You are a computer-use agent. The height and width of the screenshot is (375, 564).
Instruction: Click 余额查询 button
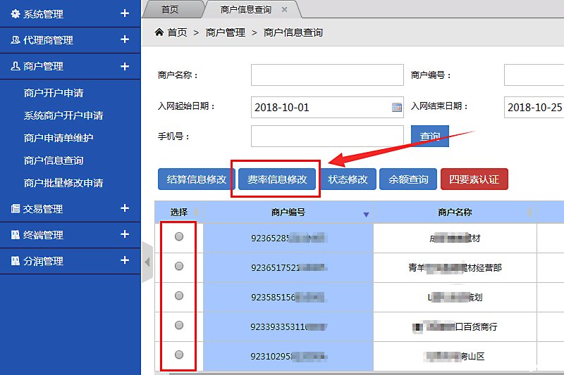click(x=408, y=179)
